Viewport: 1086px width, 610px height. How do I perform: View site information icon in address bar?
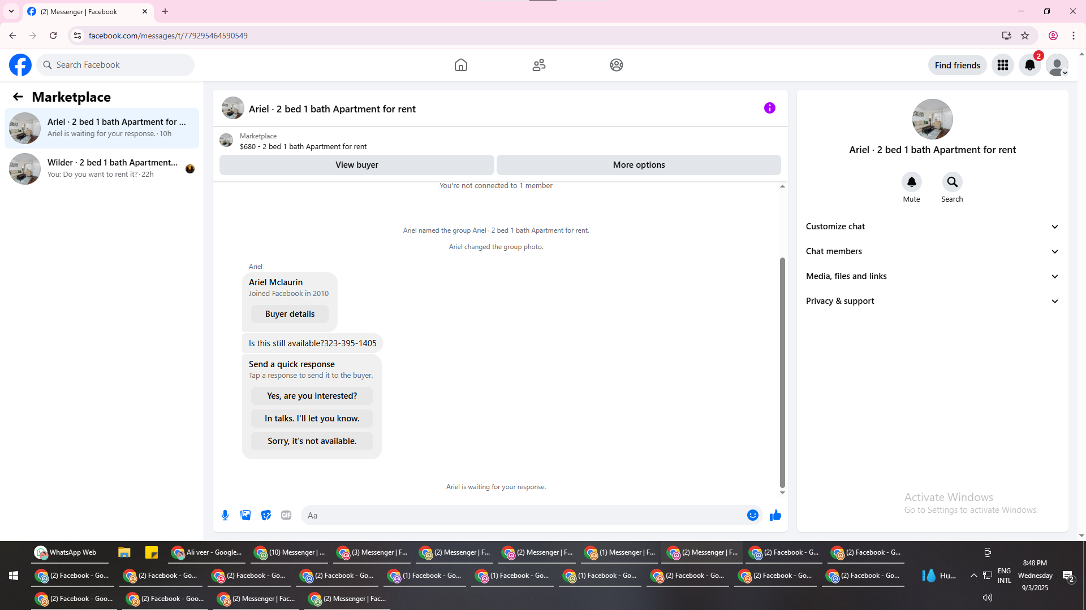tap(77, 36)
